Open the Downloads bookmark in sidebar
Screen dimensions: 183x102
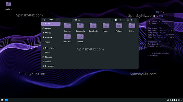tap(51, 66)
